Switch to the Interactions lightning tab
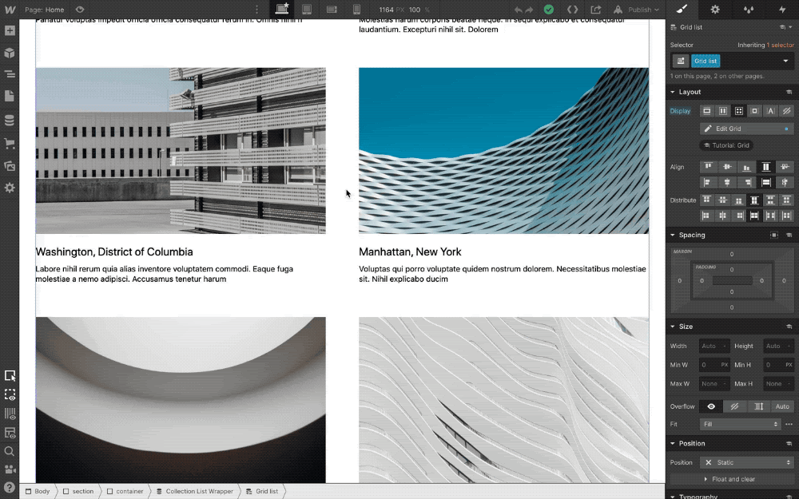This screenshot has height=499, width=799. (x=781, y=10)
